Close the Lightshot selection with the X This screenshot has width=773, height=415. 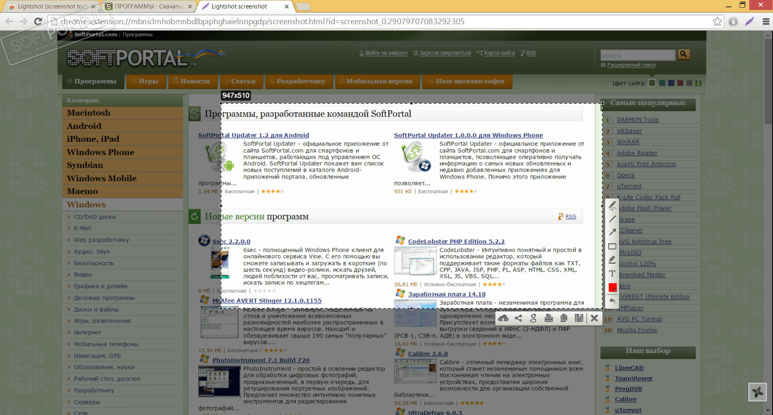[594, 318]
